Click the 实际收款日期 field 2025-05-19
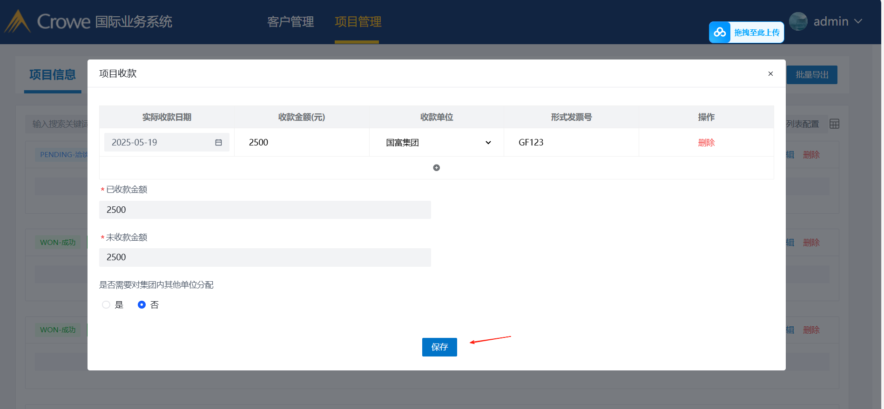Image resolution: width=884 pixels, height=409 pixels. [x=167, y=142]
